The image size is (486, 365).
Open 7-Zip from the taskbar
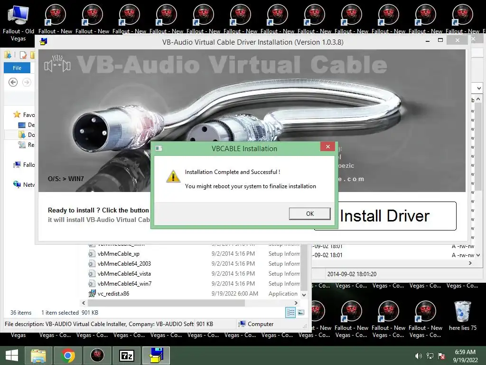[x=126, y=355]
